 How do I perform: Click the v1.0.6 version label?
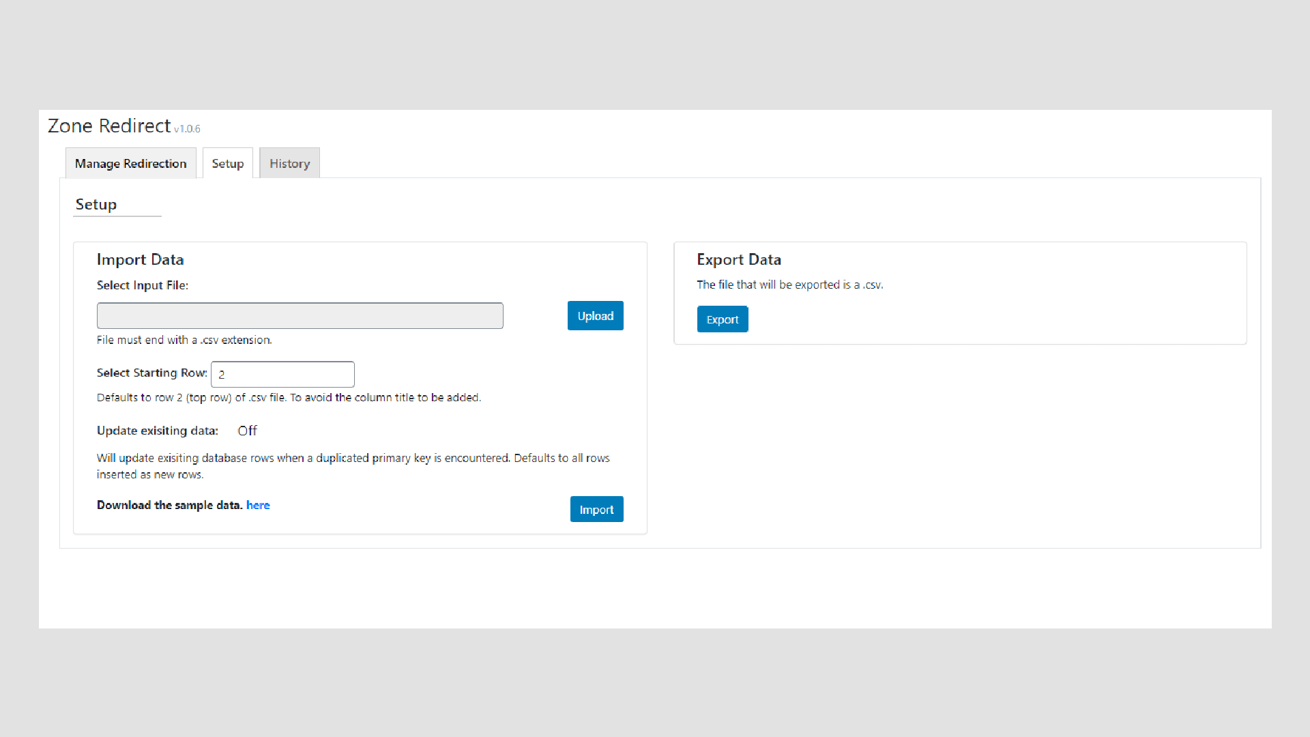[x=187, y=129]
